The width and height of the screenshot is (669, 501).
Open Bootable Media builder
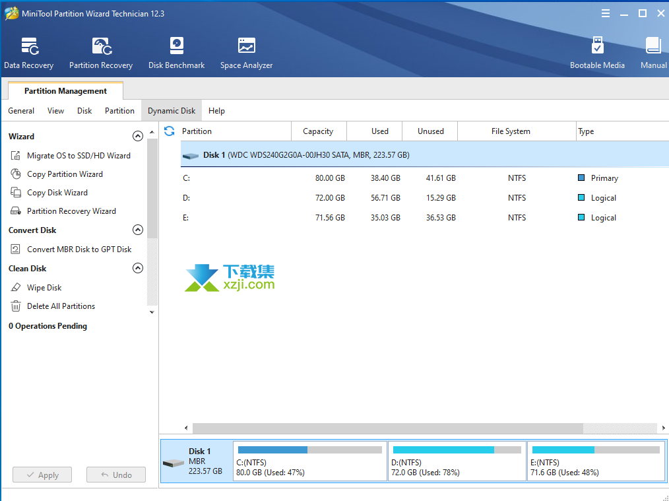[597, 53]
